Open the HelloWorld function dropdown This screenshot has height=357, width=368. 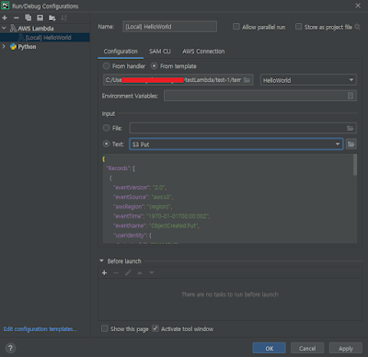click(308, 80)
